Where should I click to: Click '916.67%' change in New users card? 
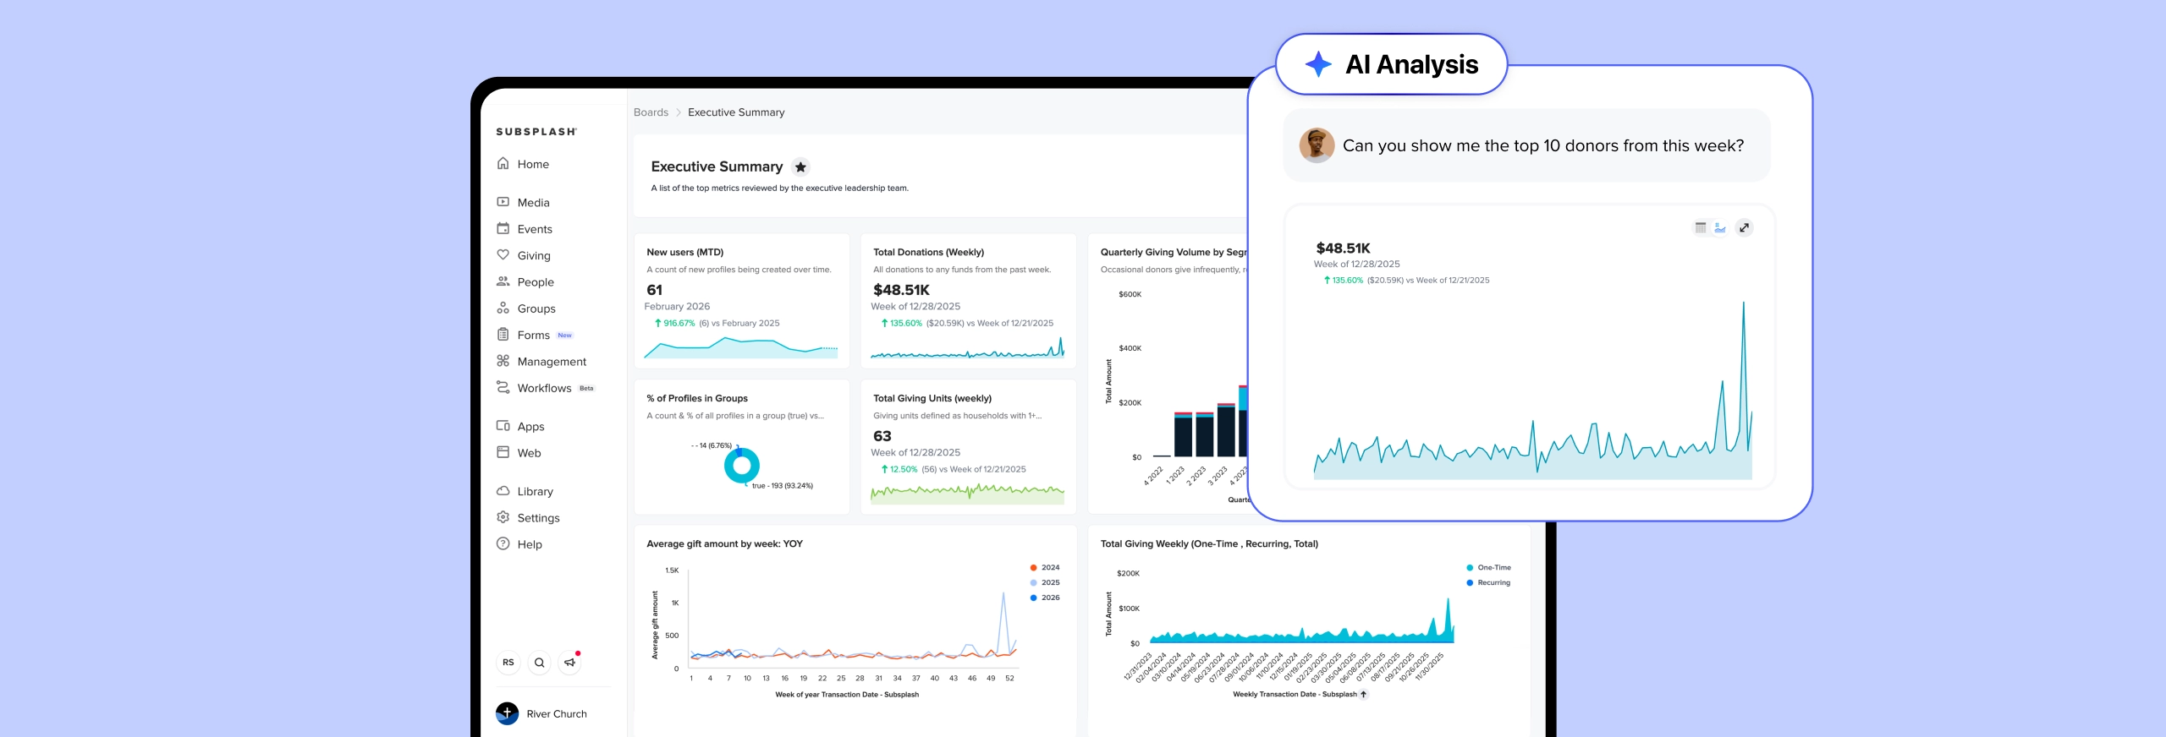click(x=679, y=323)
